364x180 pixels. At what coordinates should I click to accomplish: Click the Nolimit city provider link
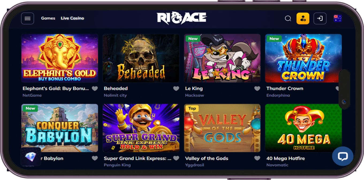point(115,95)
